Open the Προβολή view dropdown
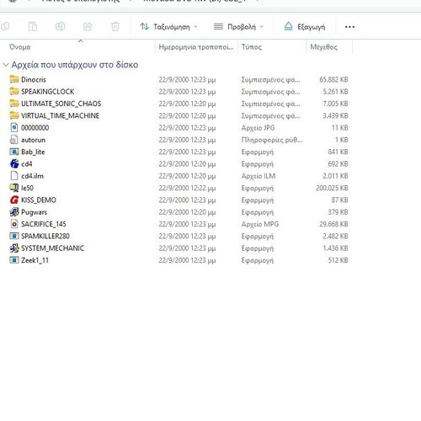421x421 pixels. (x=238, y=27)
